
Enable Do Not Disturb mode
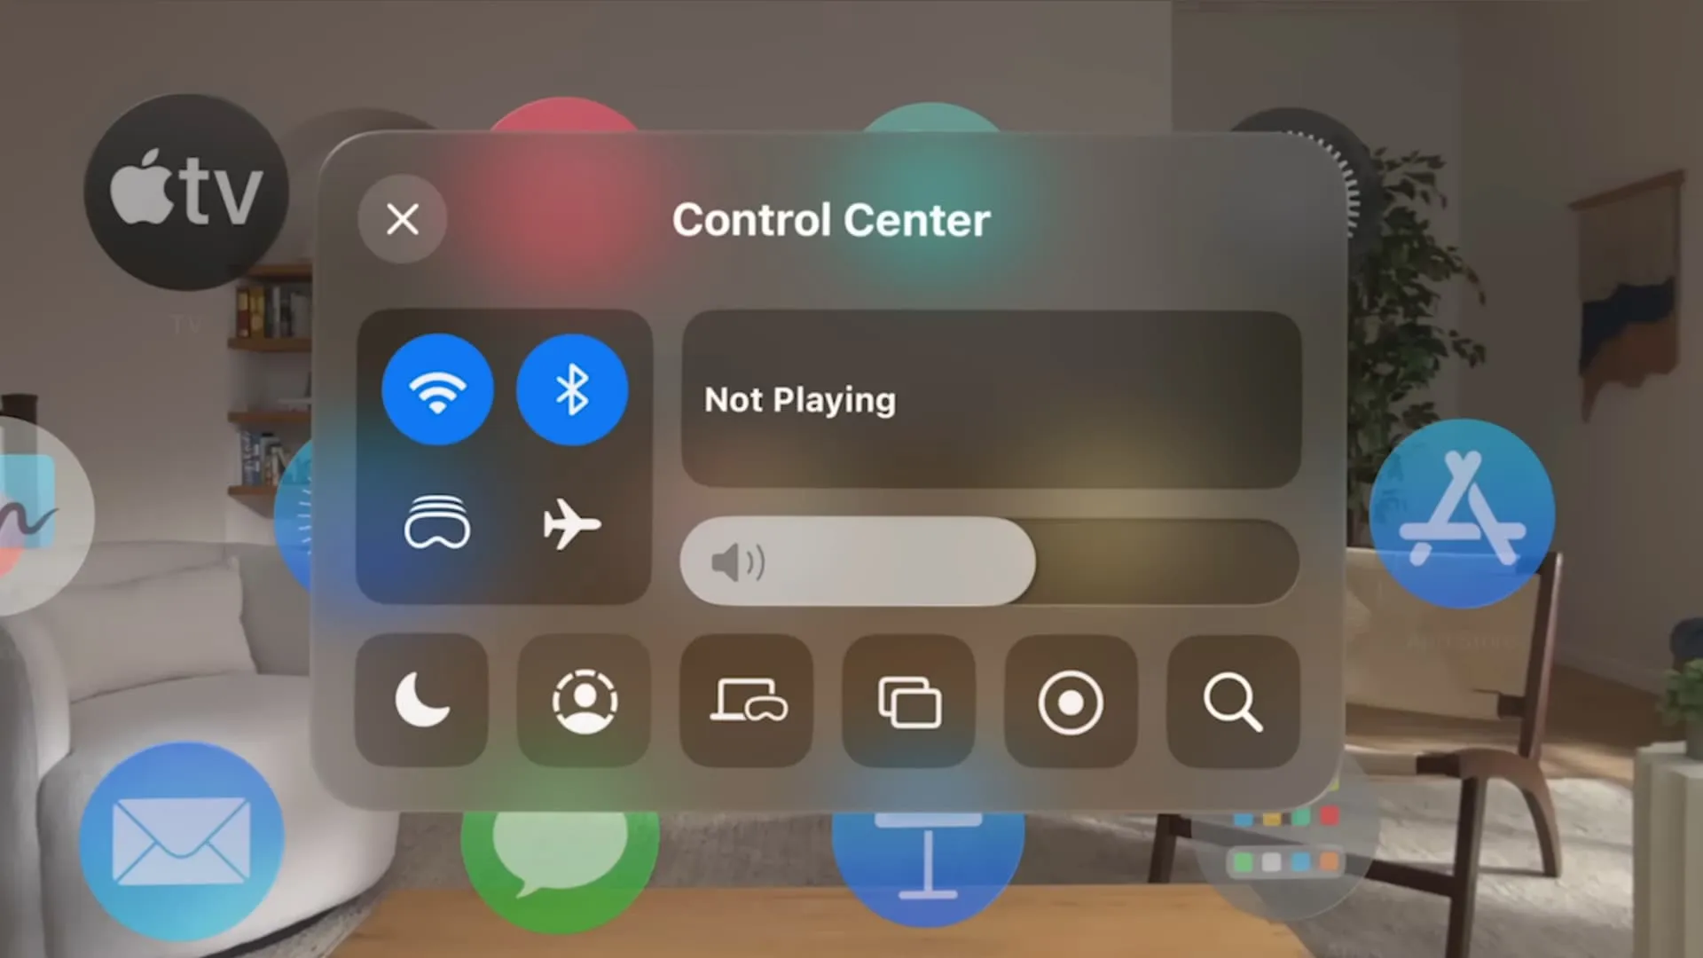point(427,700)
